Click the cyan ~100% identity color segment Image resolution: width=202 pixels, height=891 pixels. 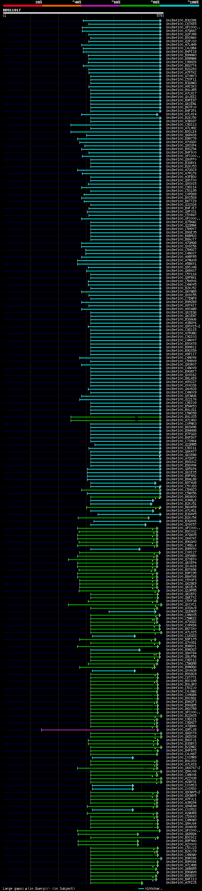point(180,6)
